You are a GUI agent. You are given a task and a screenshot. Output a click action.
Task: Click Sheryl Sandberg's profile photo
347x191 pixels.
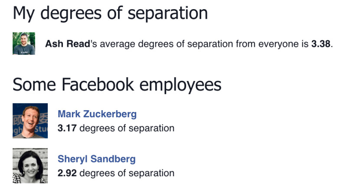point(30,166)
